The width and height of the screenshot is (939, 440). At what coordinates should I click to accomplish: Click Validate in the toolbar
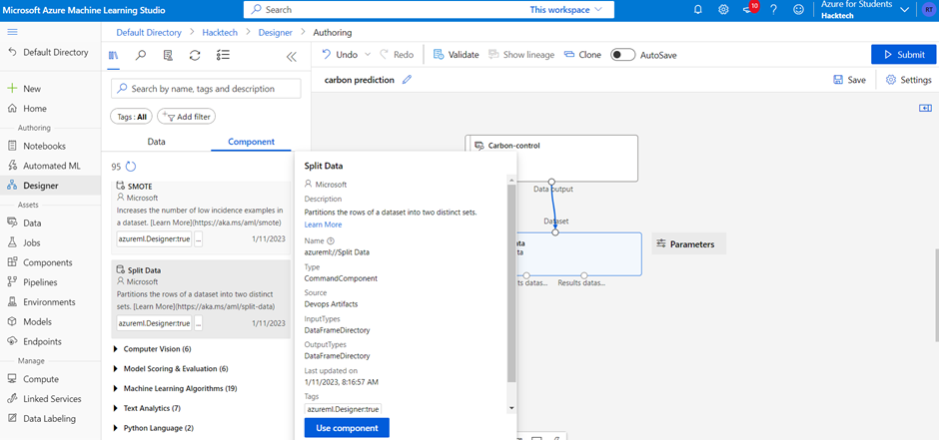click(457, 55)
